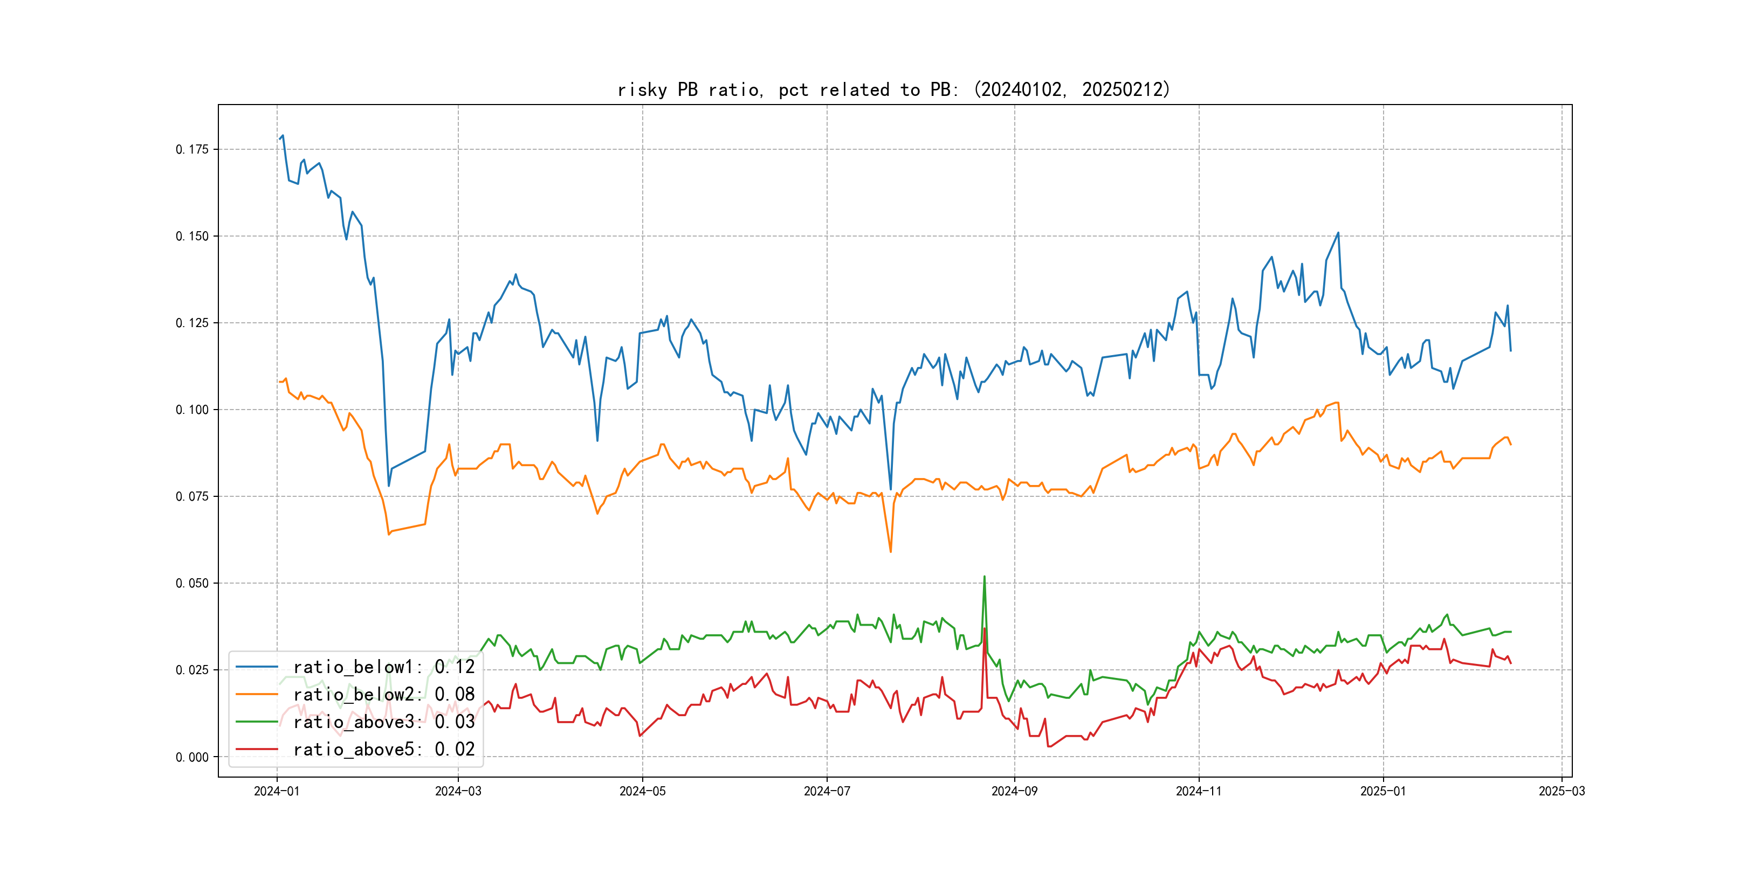The height and width of the screenshot is (873, 1747).
Task: Click the 0.050 y-axis tick label
Action: [x=192, y=583]
